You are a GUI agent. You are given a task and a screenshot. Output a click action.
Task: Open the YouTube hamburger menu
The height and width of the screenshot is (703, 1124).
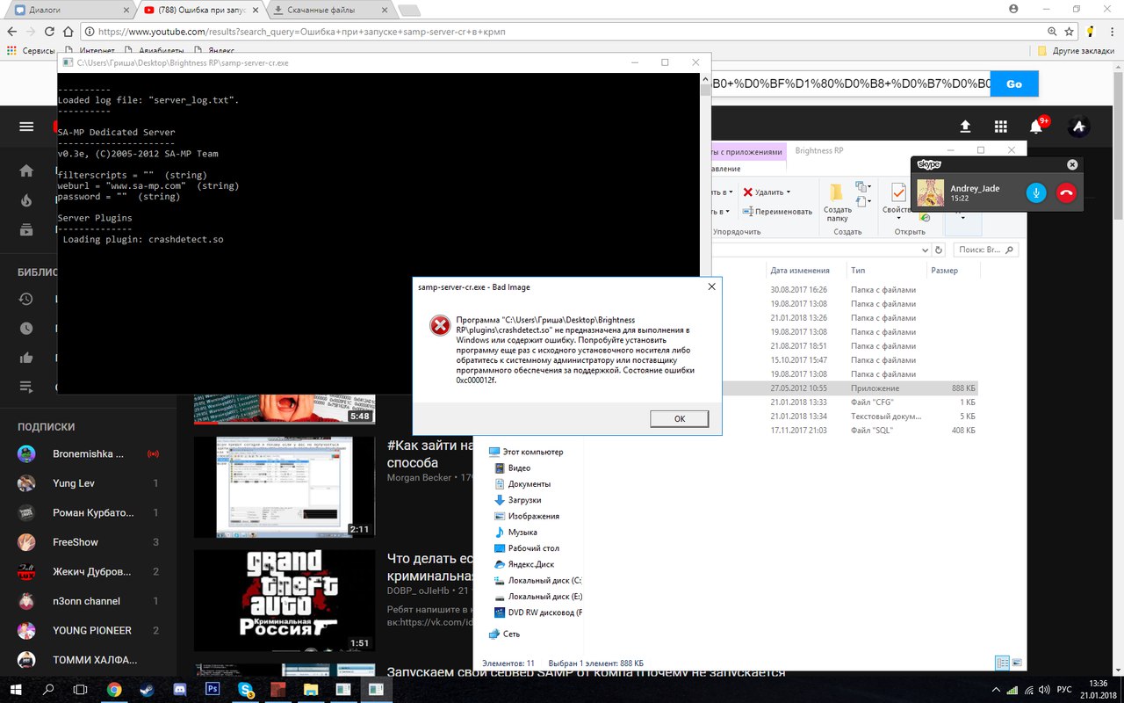pyautogui.click(x=26, y=127)
